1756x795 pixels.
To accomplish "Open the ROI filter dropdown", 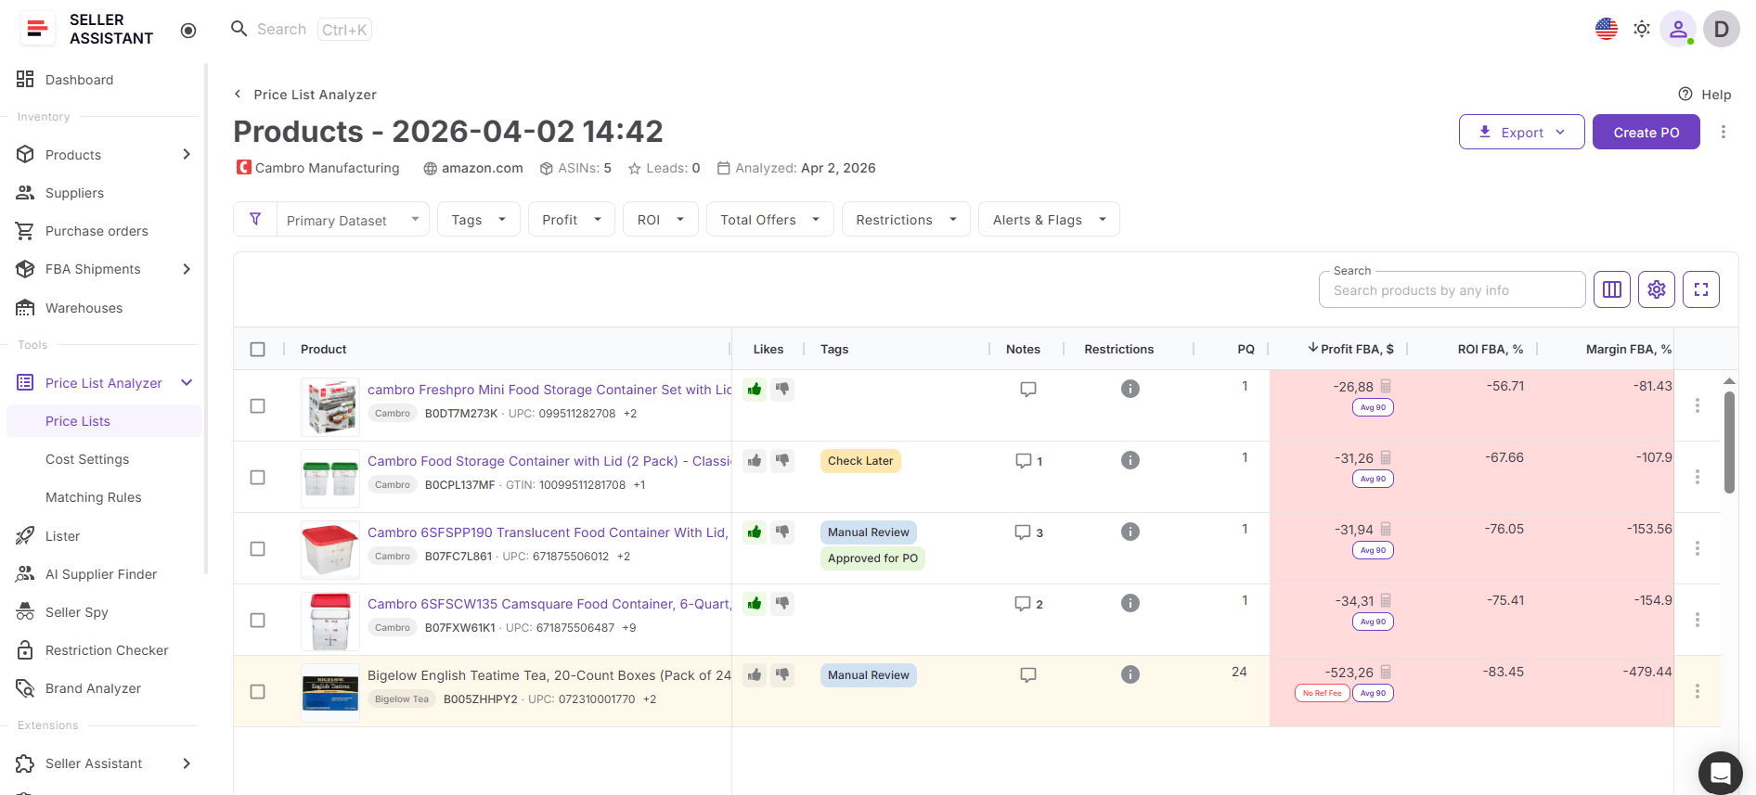I will (x=661, y=219).
